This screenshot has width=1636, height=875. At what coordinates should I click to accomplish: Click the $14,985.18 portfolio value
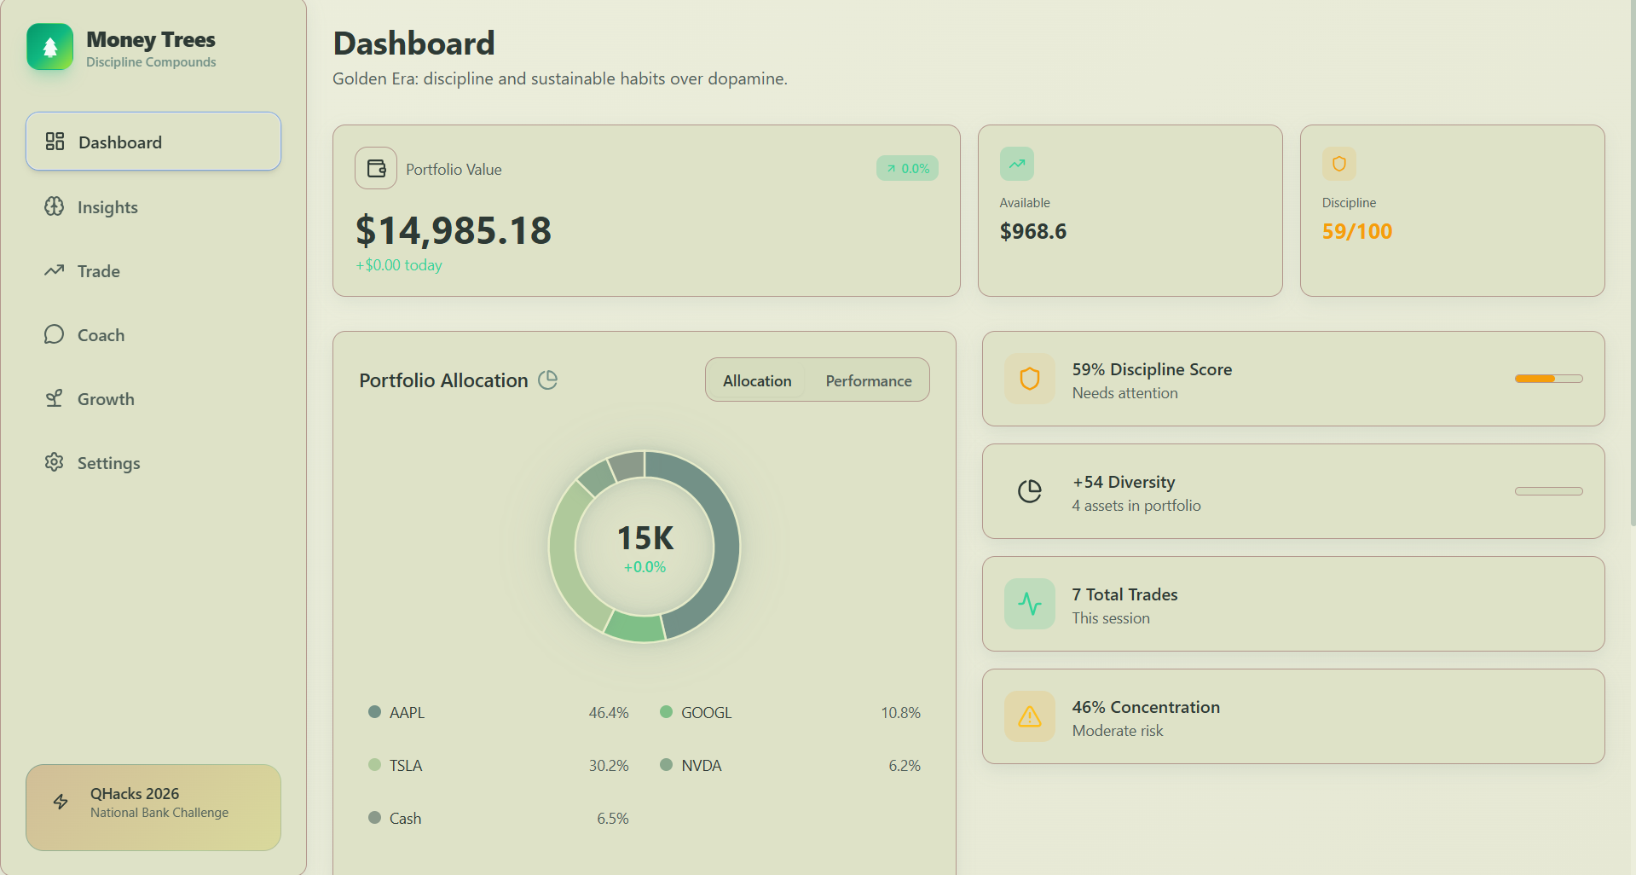click(454, 230)
